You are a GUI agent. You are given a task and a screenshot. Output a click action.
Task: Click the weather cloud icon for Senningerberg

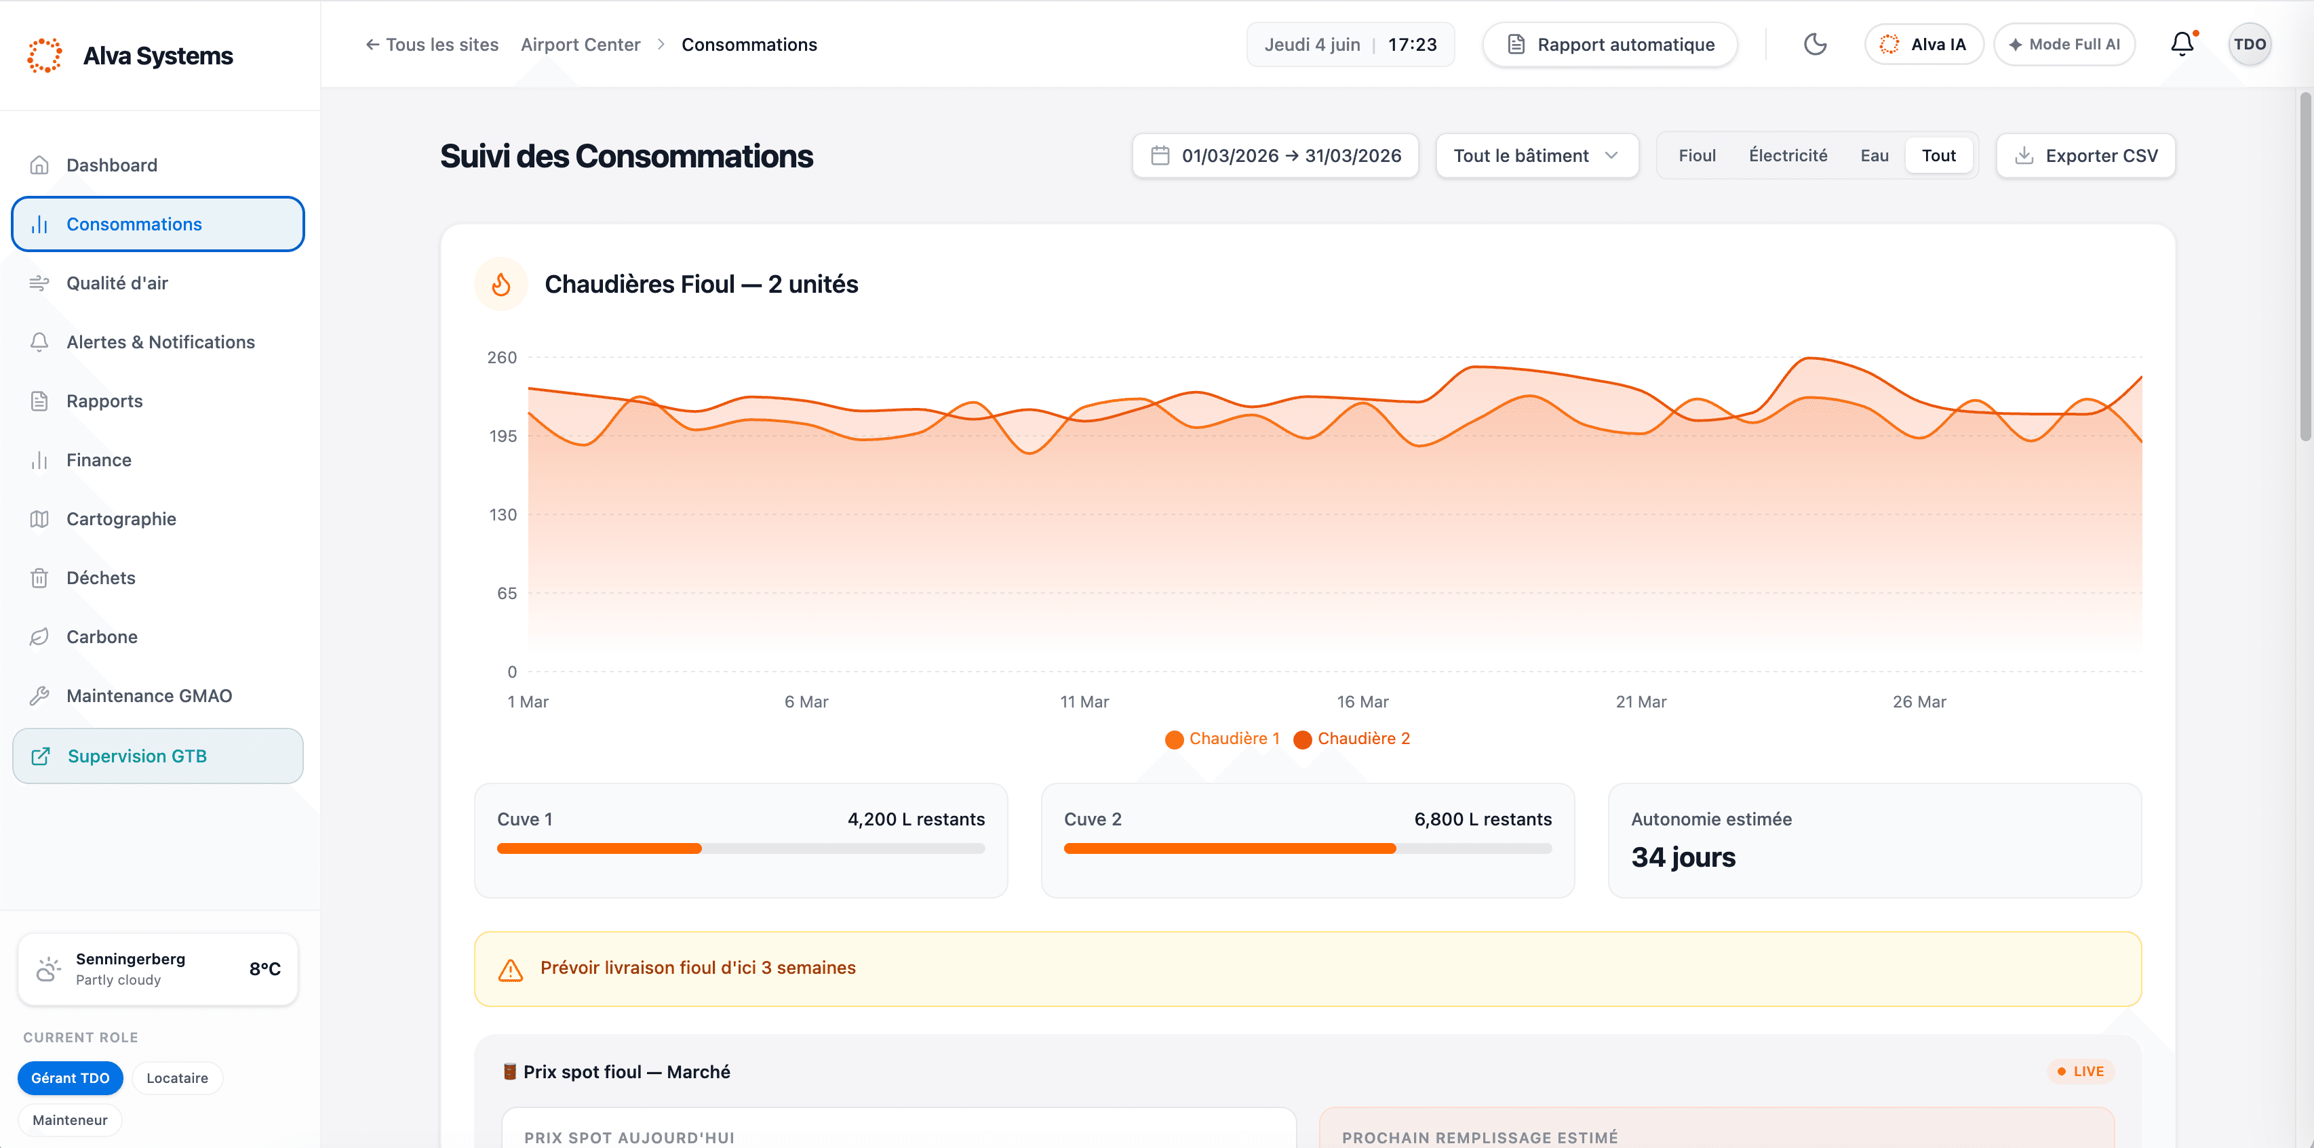pyautogui.click(x=49, y=969)
